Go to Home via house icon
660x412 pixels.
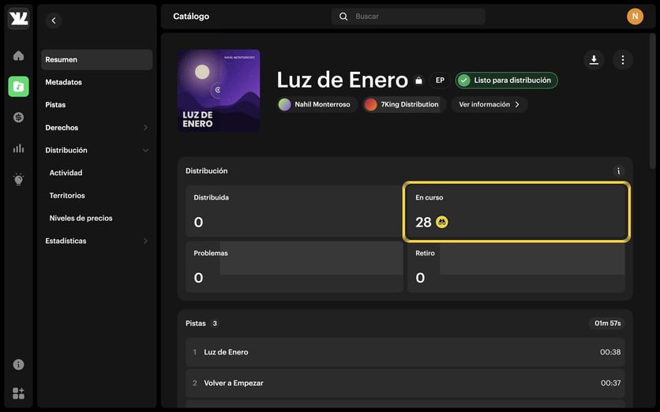pyautogui.click(x=18, y=55)
